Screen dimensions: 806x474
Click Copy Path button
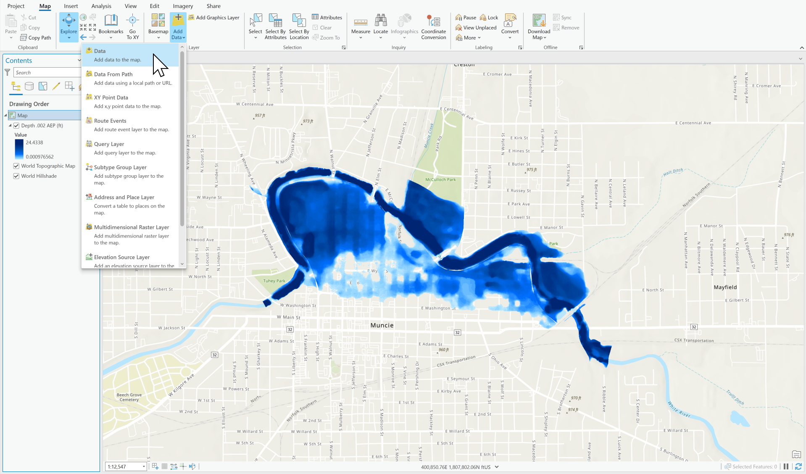coord(36,38)
